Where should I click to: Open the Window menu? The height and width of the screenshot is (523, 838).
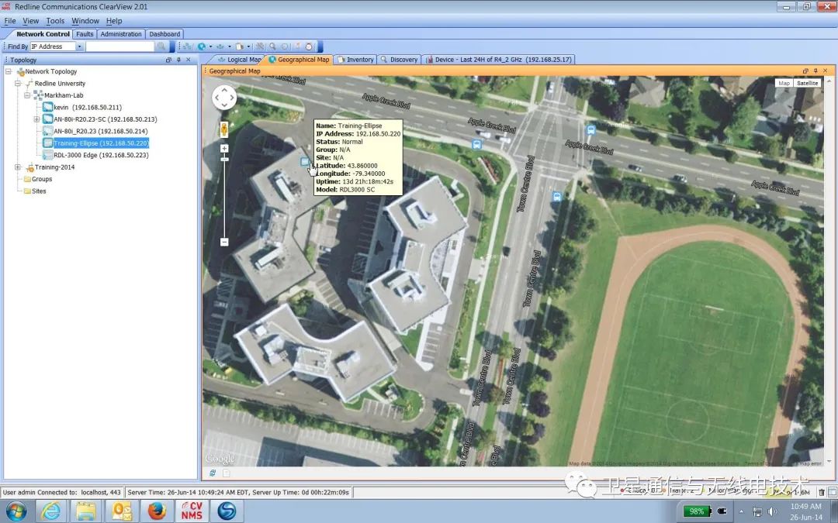[85, 21]
